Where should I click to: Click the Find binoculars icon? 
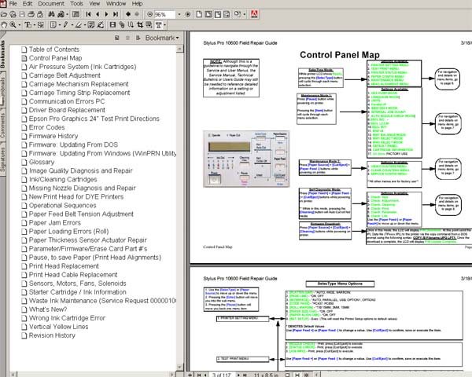(x=51, y=14)
